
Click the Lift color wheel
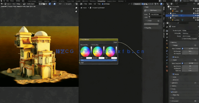click(85, 51)
